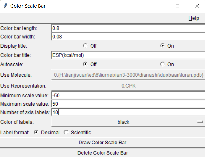This screenshot has height=157, width=205.
Task: Click the feather app icon in title bar
Action: point(5,6)
